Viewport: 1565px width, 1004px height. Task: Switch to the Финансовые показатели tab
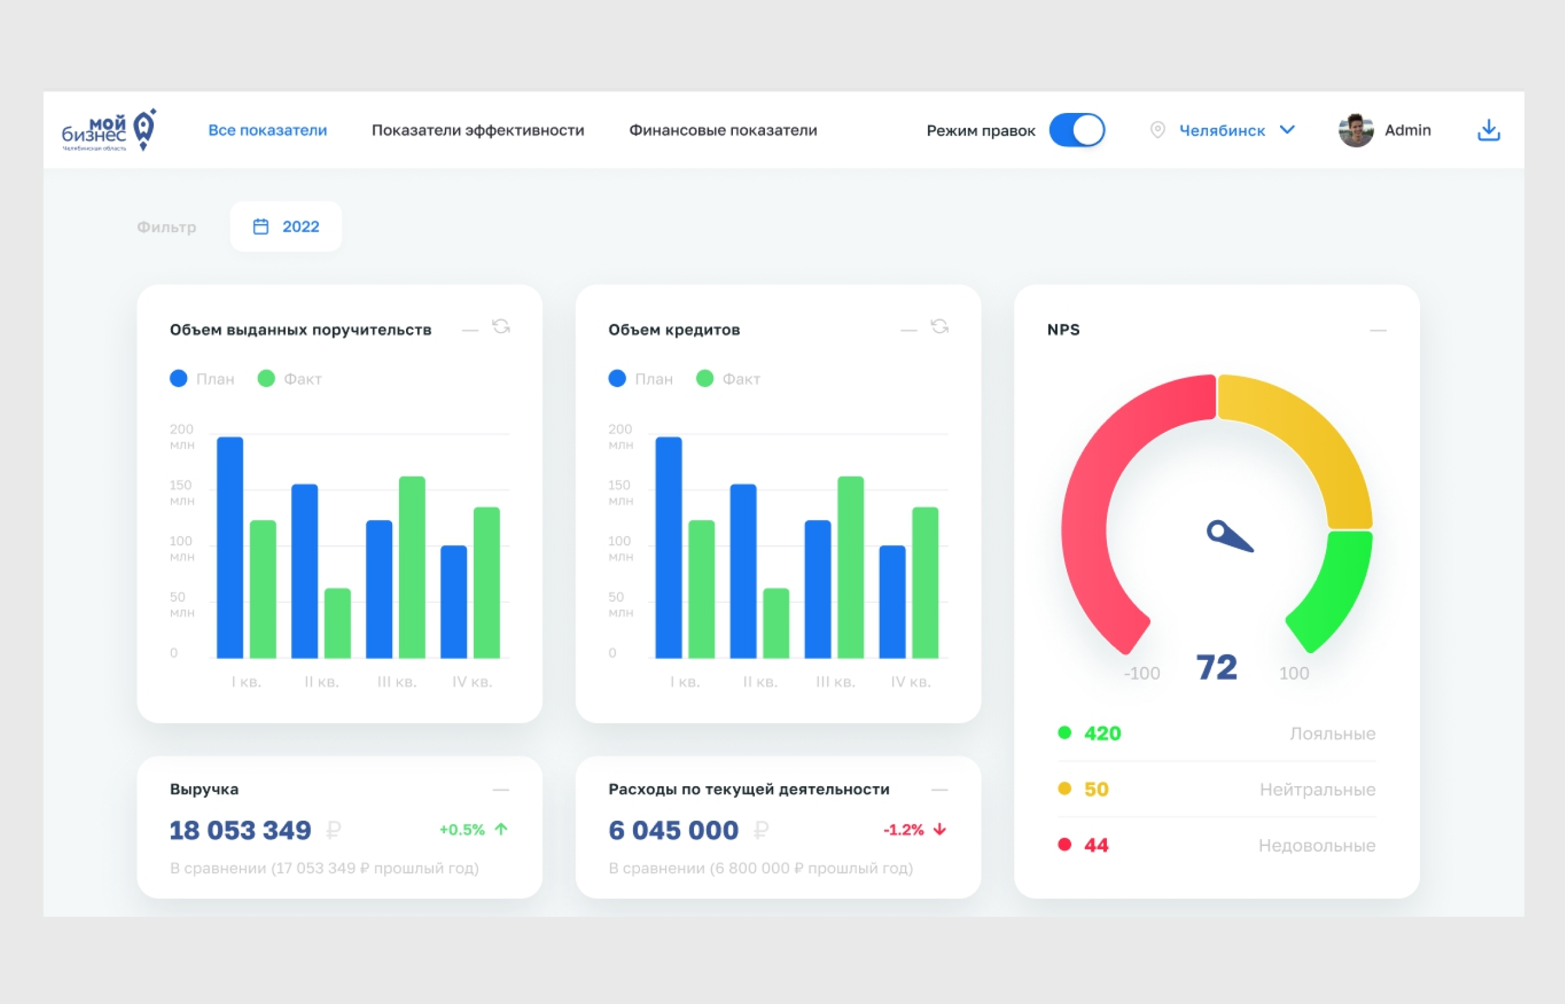tap(723, 131)
